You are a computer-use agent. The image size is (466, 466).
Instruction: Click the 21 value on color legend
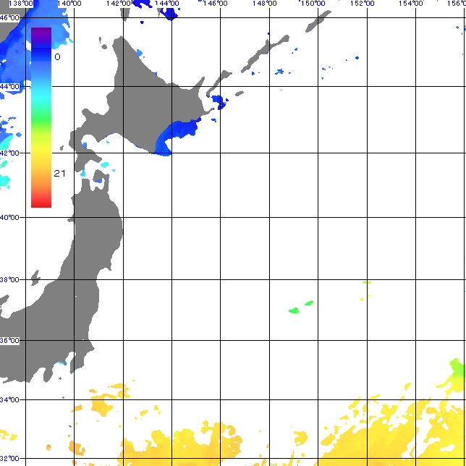59,173
